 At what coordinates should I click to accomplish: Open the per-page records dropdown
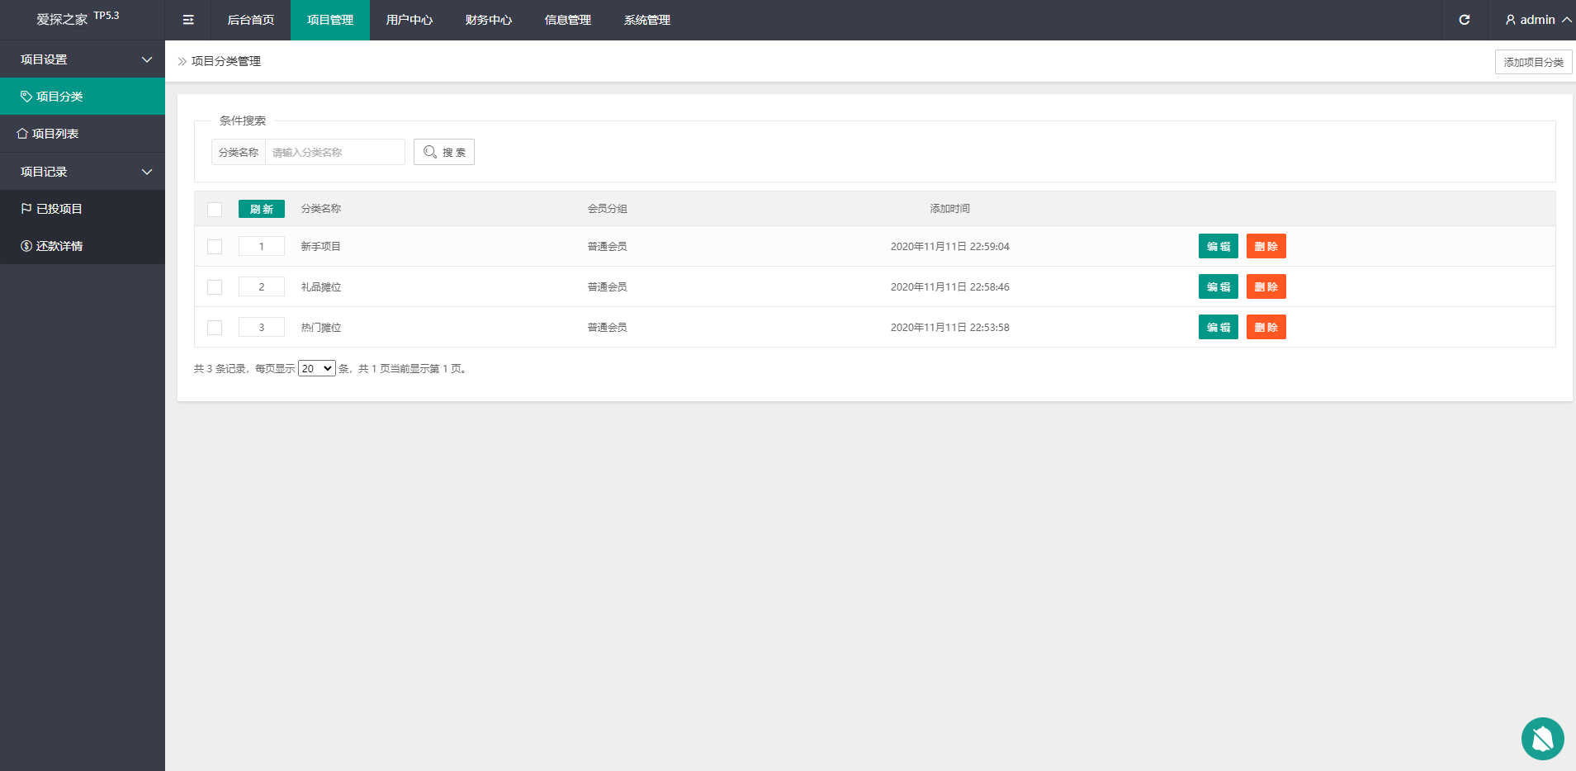coord(316,369)
